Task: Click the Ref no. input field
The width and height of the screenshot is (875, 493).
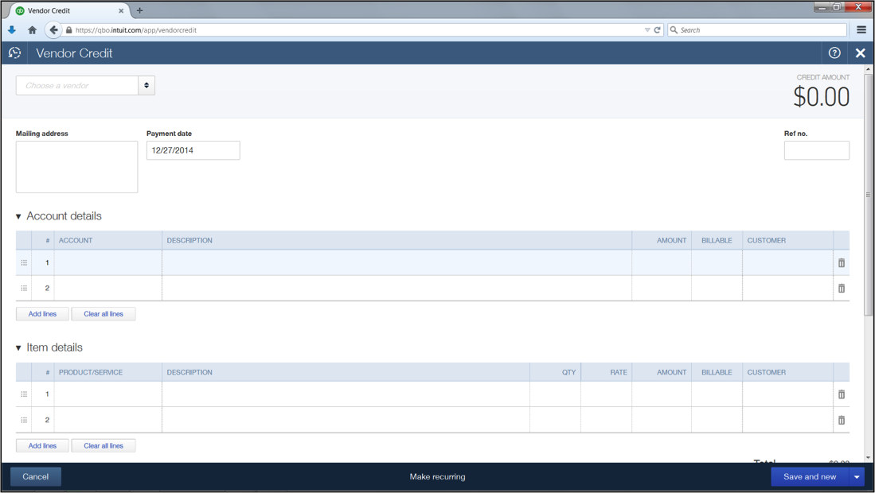Action: [x=816, y=150]
